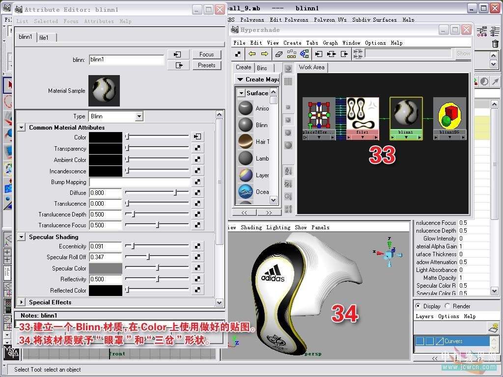The width and height of the screenshot is (503, 377).
Task: Click the Focus button
Action: (x=207, y=54)
